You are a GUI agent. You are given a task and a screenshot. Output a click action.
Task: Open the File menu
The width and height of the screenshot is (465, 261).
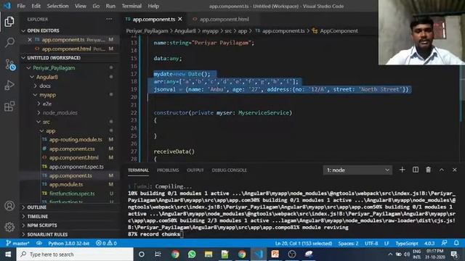click(x=21, y=6)
